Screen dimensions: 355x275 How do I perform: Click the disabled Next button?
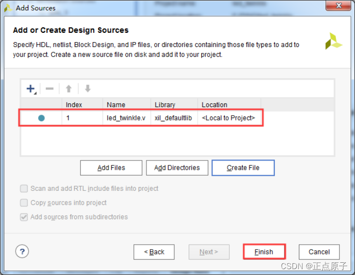coord(209,252)
